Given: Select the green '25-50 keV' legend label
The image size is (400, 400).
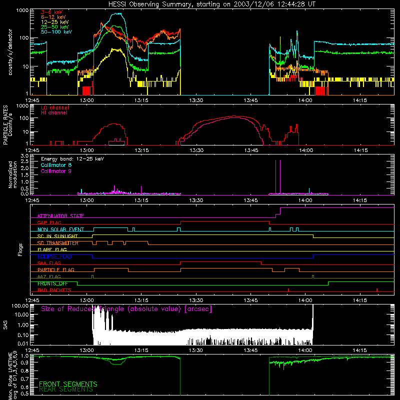Looking at the screenshot, I should (55, 27).
